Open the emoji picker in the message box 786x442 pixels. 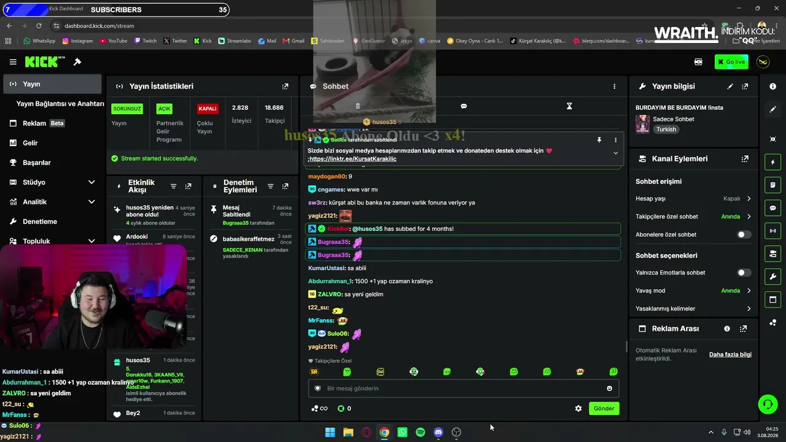[609, 389]
